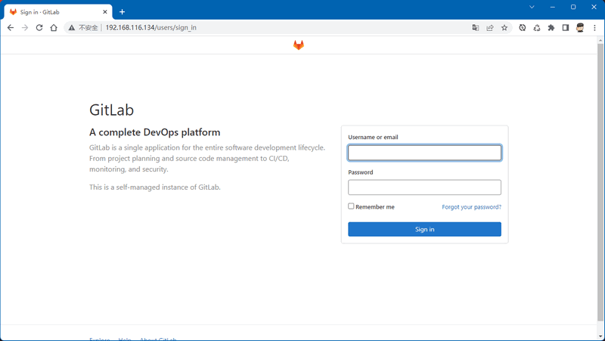This screenshot has height=341, width=605.
Task: Open the translate page icon
Action: 476,28
